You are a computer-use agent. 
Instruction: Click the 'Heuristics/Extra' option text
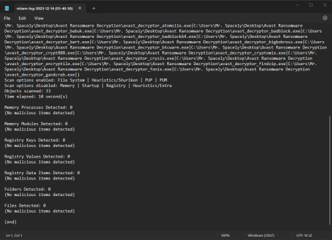(152, 86)
